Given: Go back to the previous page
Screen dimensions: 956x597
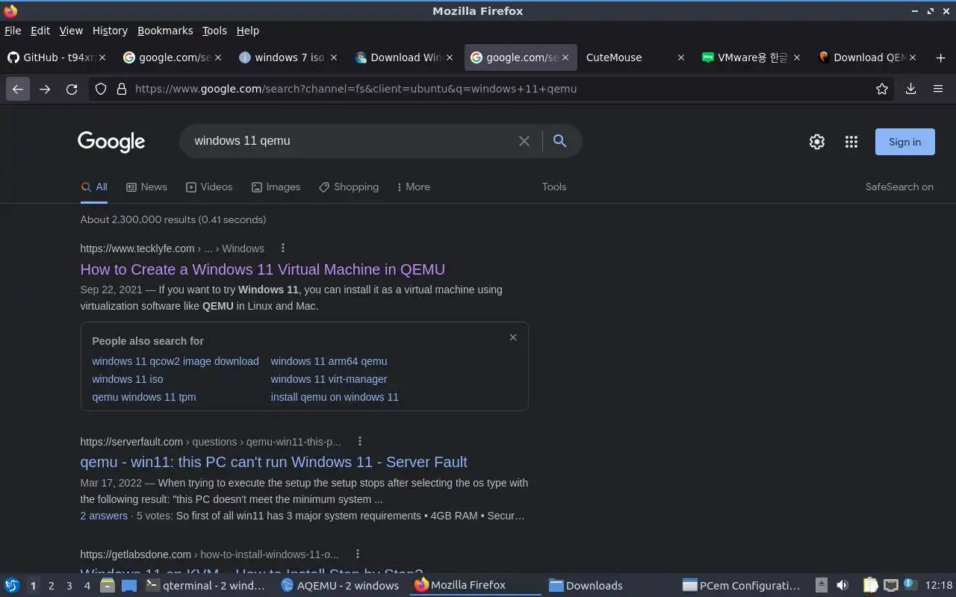Looking at the screenshot, I should (x=18, y=89).
